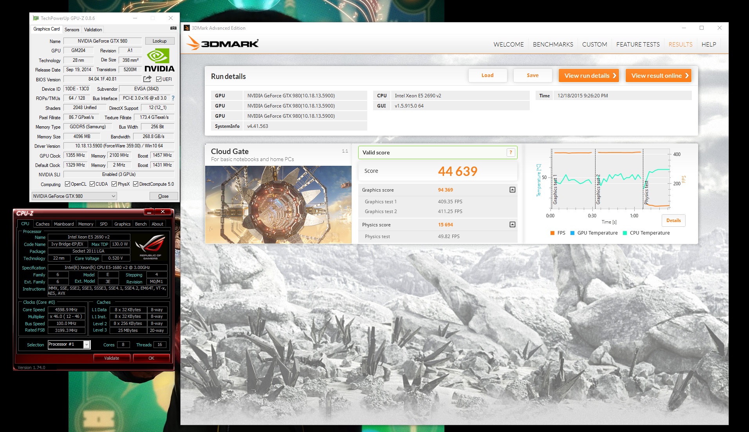Open the About tab in CPU-Z

coord(157,224)
